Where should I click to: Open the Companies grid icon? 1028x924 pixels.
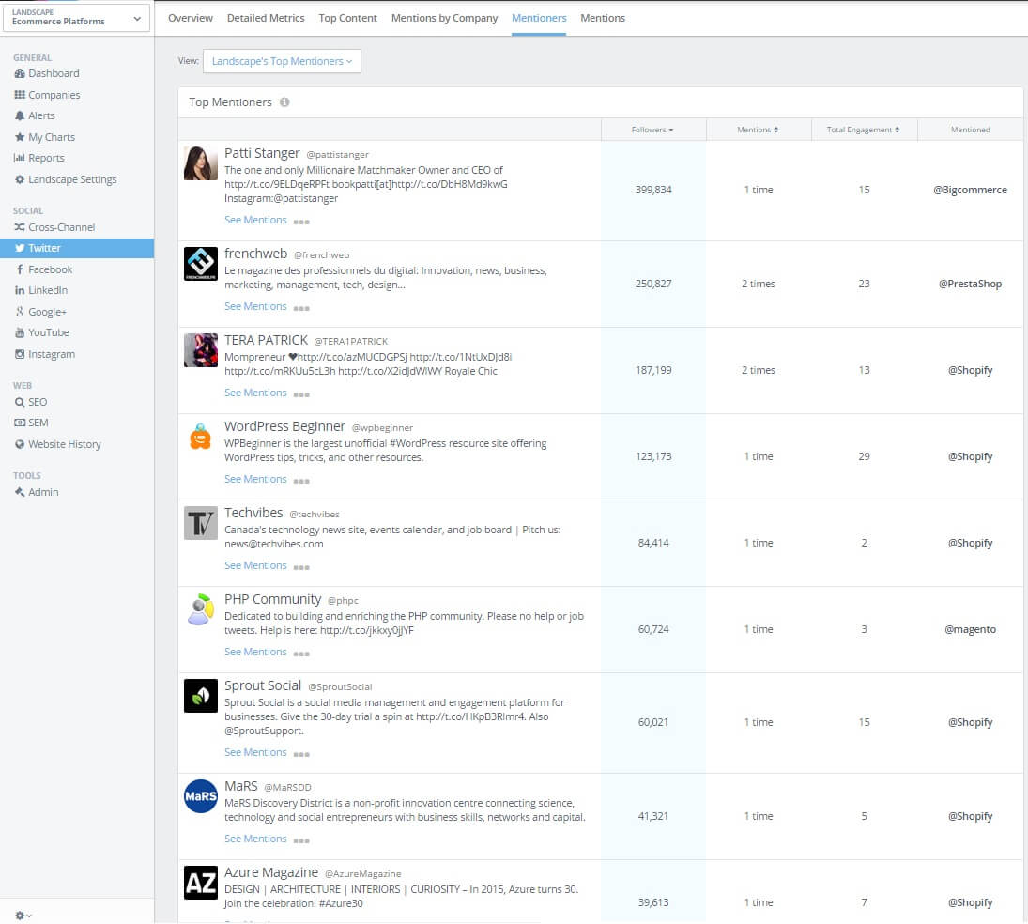(x=20, y=95)
